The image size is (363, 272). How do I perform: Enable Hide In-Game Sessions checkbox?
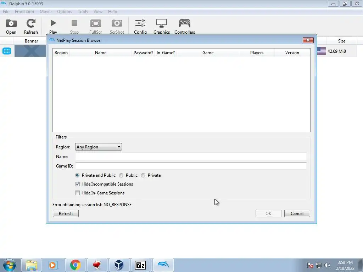tap(78, 193)
